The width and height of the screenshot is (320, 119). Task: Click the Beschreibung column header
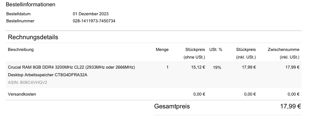pyautogui.click(x=21, y=50)
